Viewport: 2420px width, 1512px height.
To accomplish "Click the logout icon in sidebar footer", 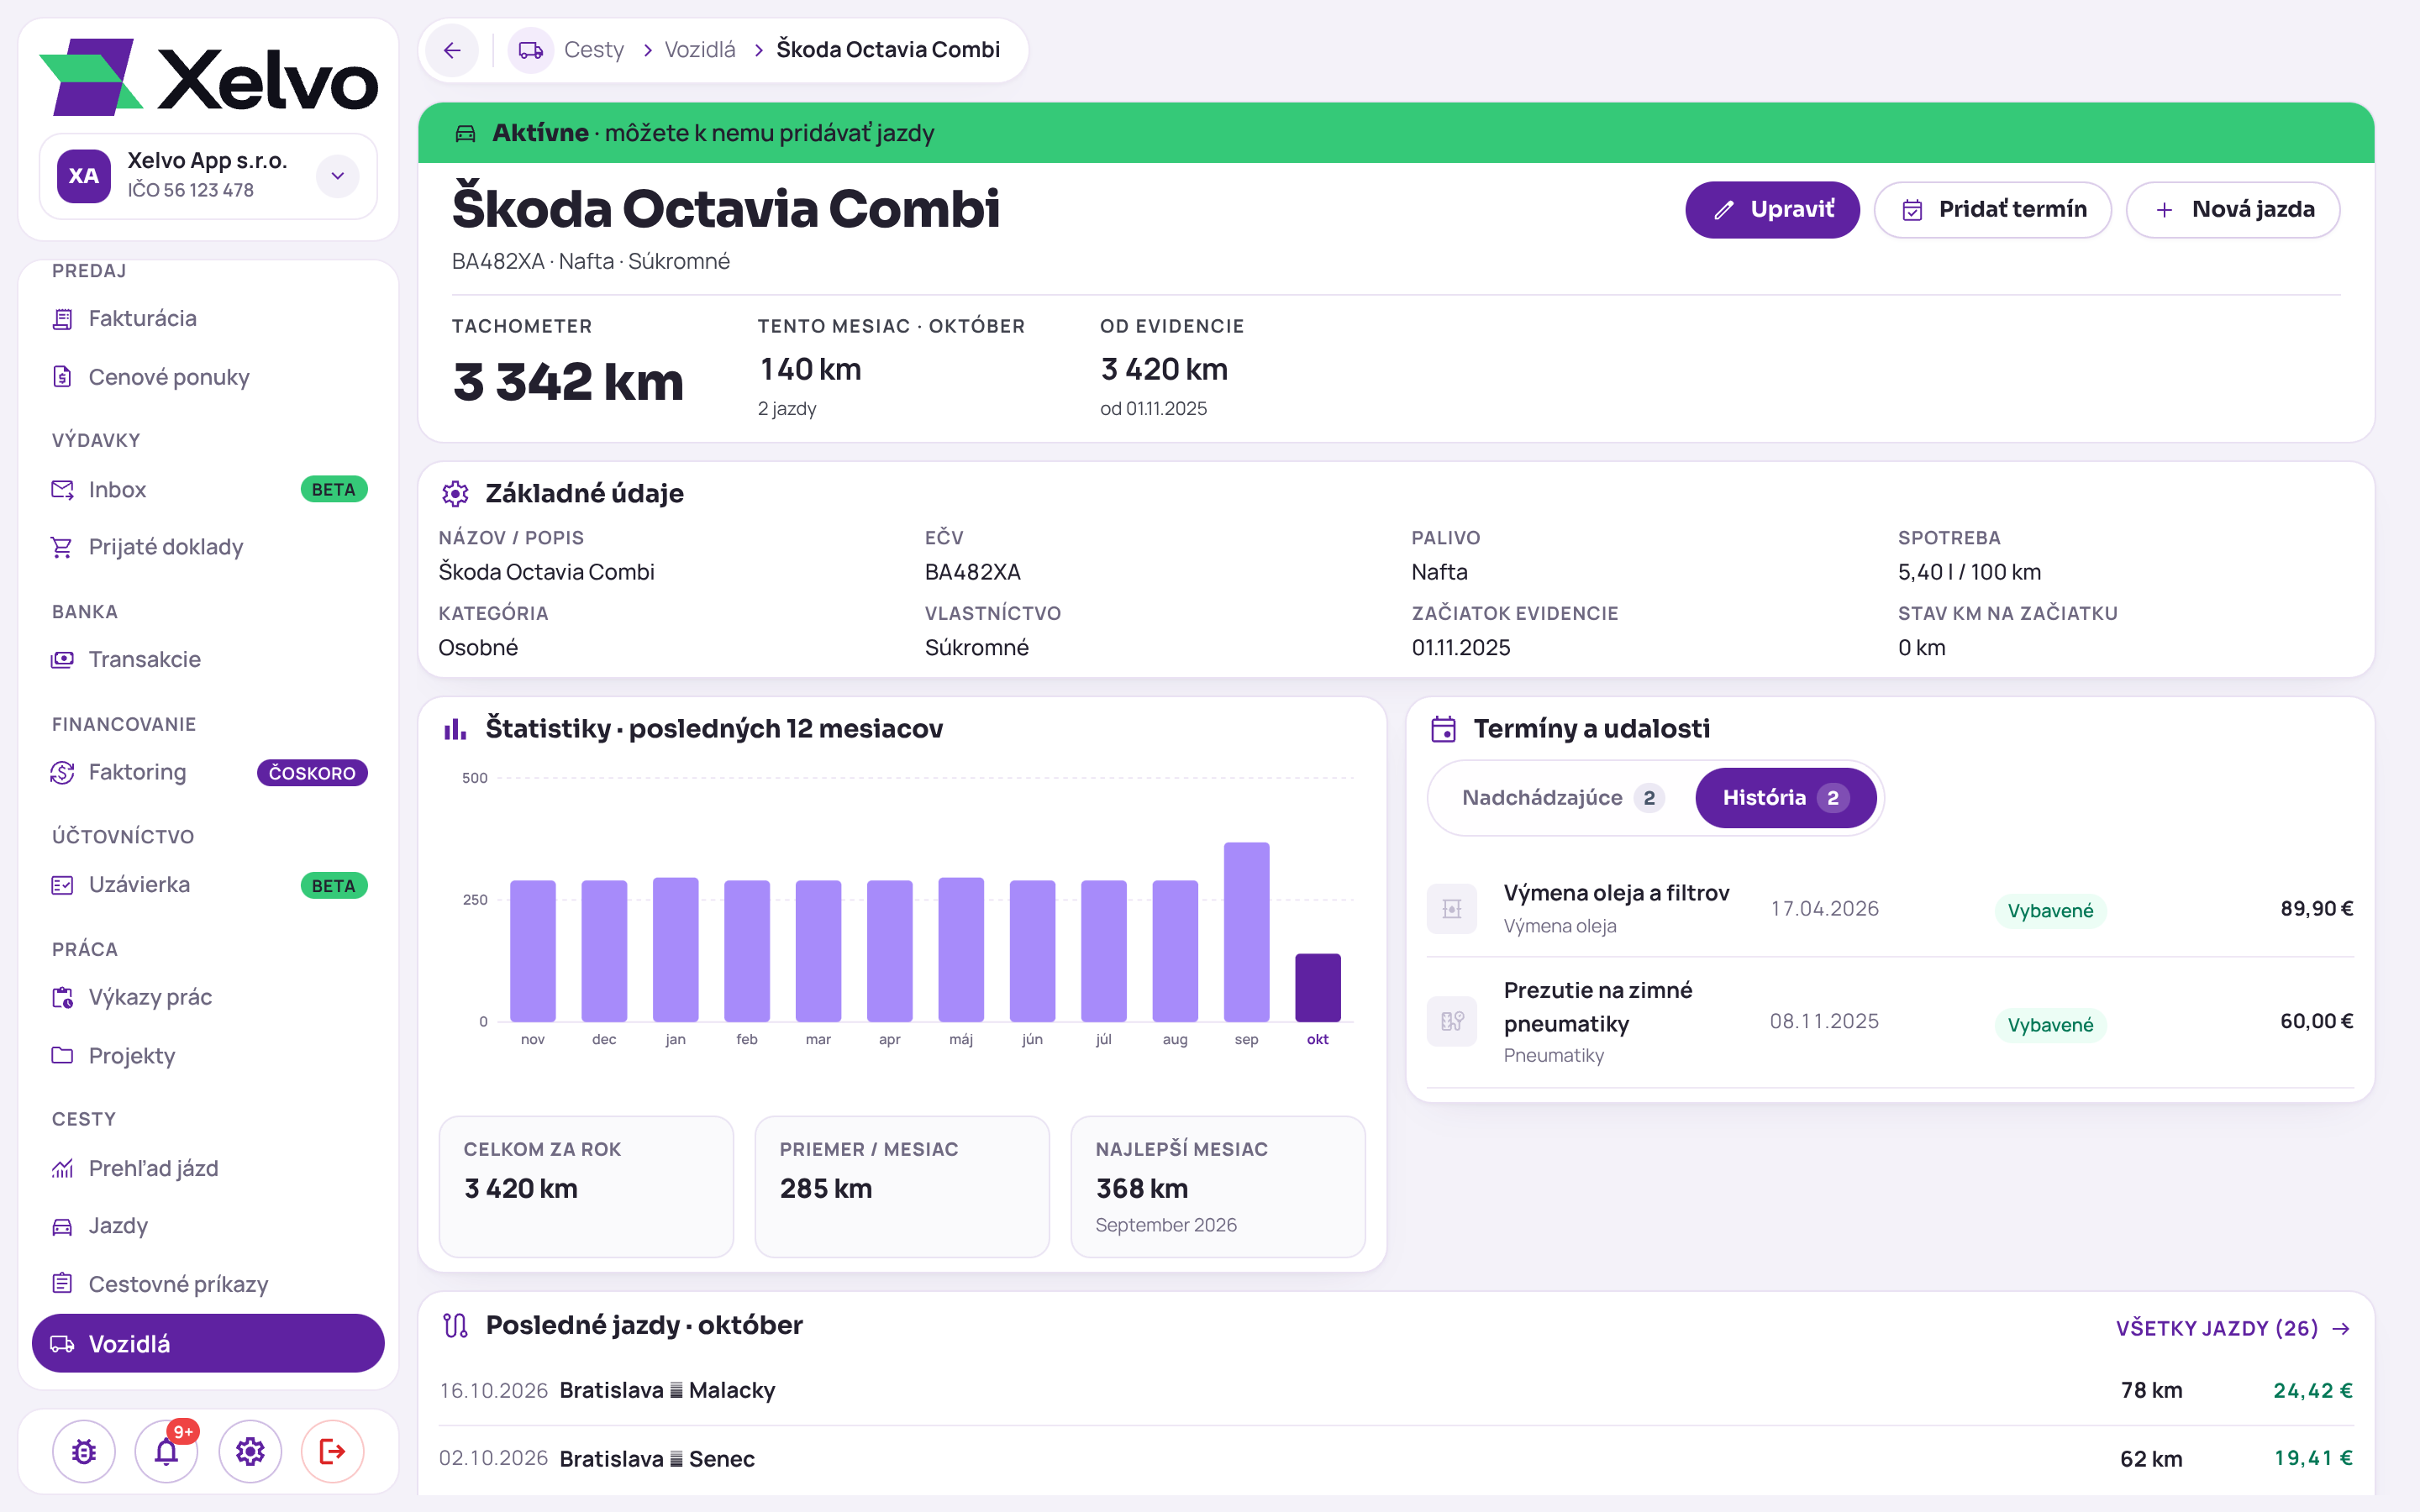I will click(x=333, y=1451).
